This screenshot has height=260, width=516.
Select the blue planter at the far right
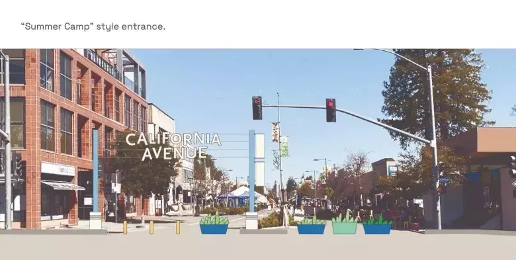(x=378, y=224)
